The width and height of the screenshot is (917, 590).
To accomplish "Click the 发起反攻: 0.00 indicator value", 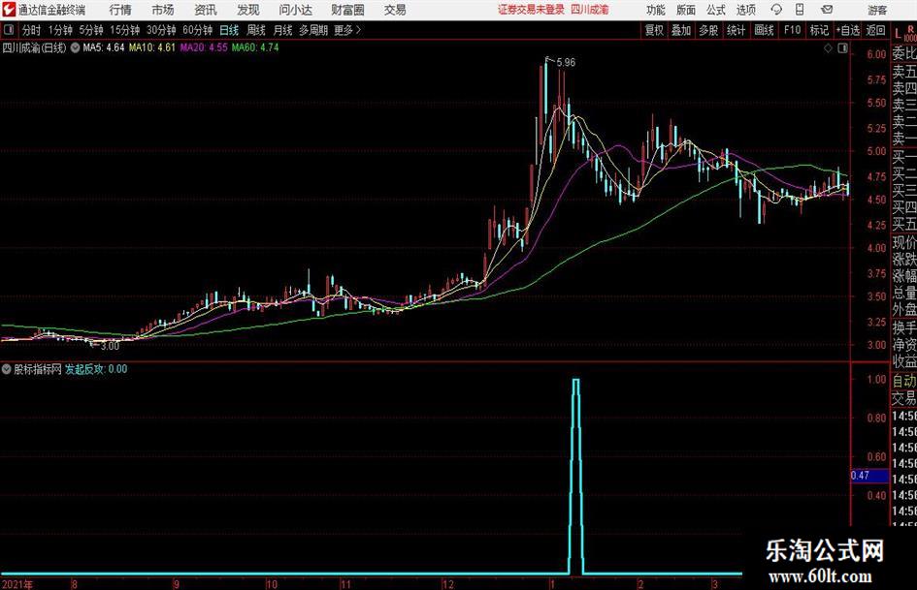I will (96, 369).
